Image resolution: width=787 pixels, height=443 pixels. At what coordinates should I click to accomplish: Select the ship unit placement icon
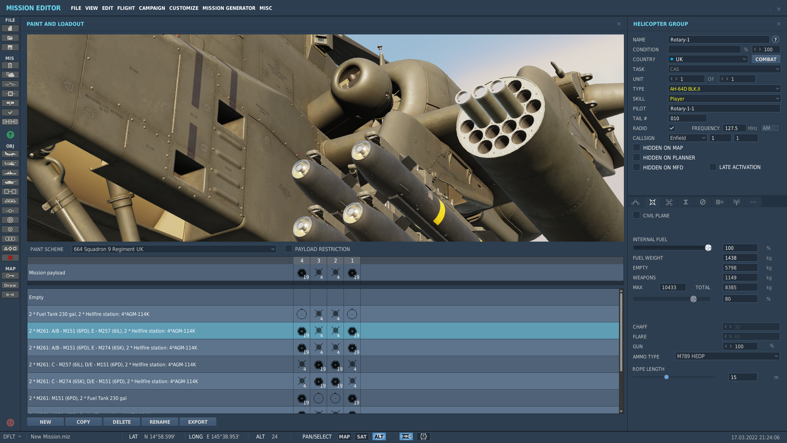click(10, 173)
